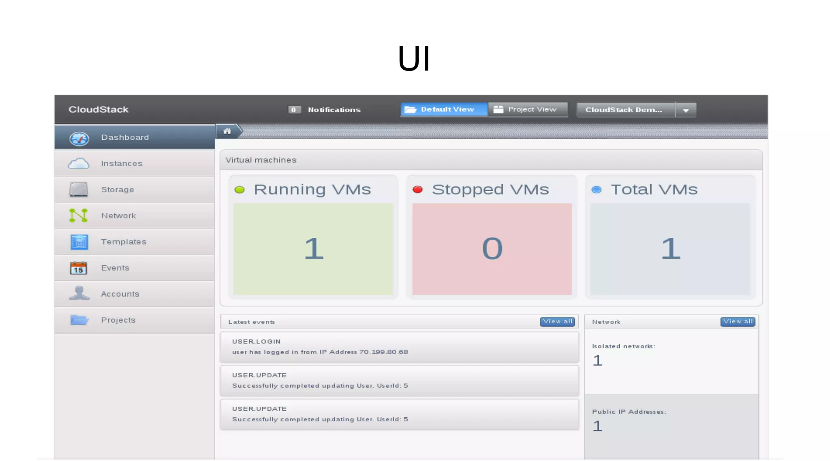The height and width of the screenshot is (461, 830).
Task: Click the blue Total VMs status dot
Action: tap(596, 190)
